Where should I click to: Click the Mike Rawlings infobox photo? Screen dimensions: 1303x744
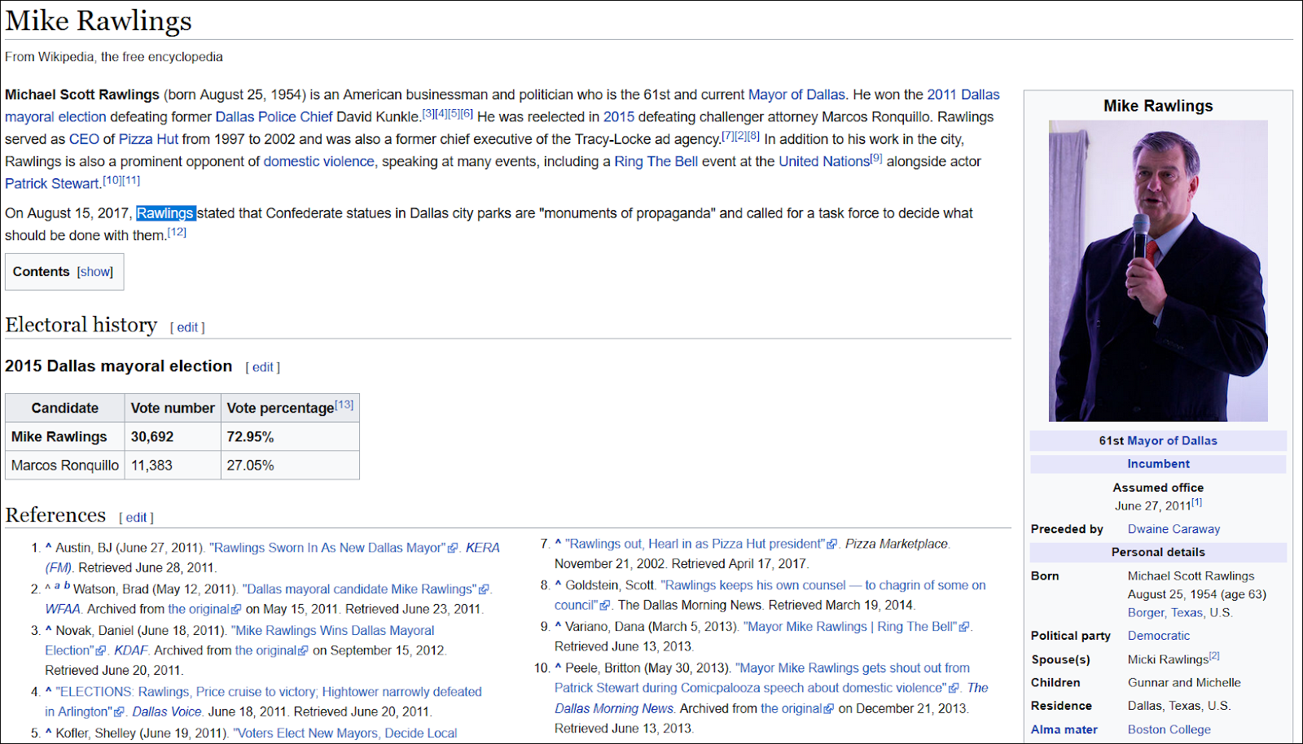1158,271
